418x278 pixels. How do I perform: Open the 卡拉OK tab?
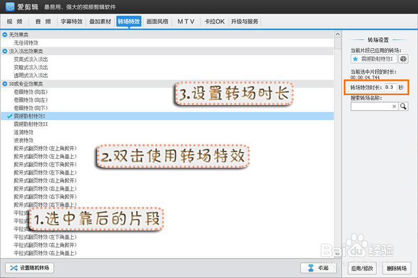tap(214, 21)
